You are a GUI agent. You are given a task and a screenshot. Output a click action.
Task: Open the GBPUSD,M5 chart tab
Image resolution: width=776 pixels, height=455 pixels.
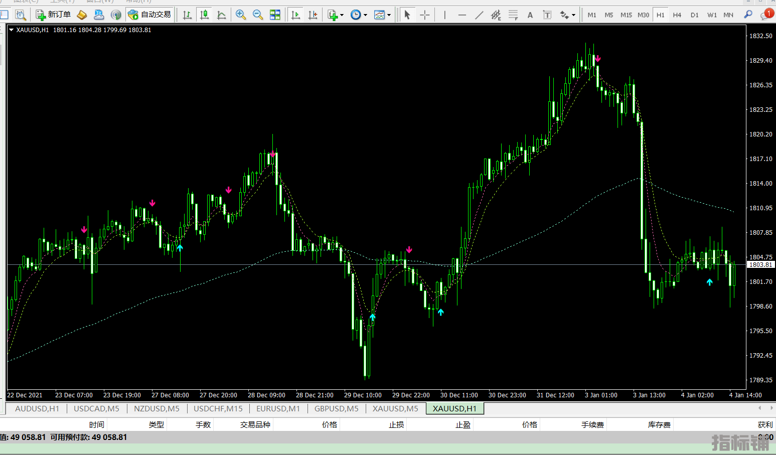(x=337, y=408)
